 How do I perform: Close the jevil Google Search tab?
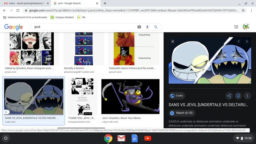[x=97, y=3]
